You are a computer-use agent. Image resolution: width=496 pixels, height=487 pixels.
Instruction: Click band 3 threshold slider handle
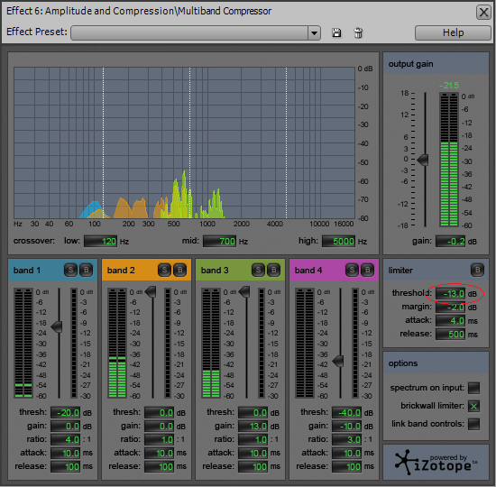click(244, 292)
